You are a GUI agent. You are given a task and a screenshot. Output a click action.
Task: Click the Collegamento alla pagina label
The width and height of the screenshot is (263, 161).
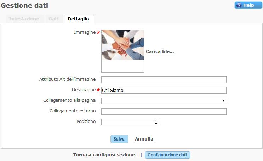tap(69, 100)
